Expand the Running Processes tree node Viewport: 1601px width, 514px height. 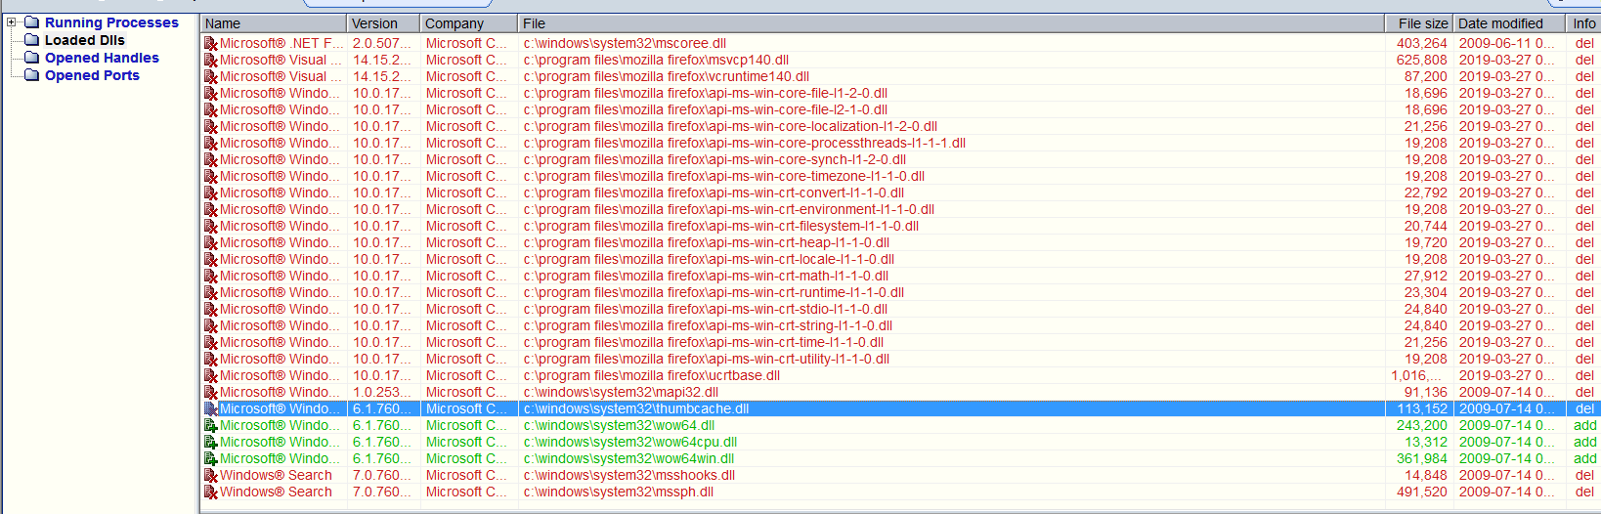[x=12, y=22]
